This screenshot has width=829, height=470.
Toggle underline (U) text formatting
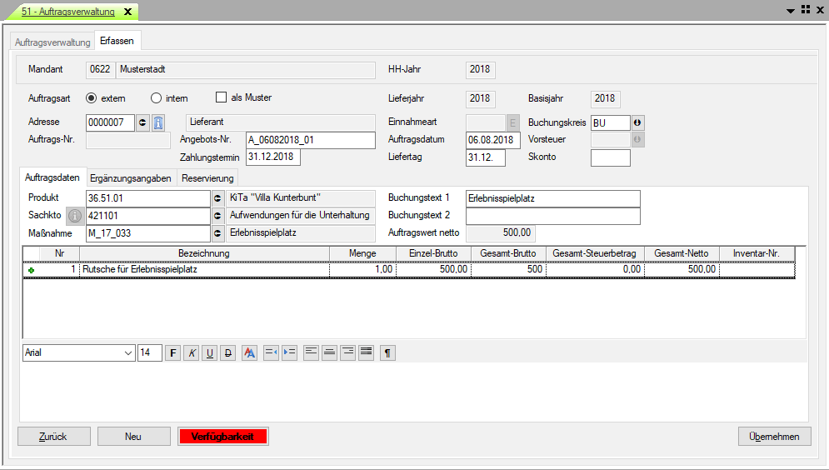209,352
